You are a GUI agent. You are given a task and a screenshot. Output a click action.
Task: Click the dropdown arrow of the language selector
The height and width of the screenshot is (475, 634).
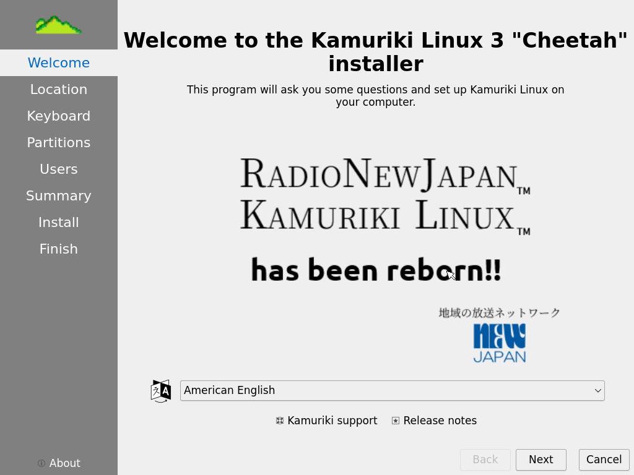pos(597,391)
